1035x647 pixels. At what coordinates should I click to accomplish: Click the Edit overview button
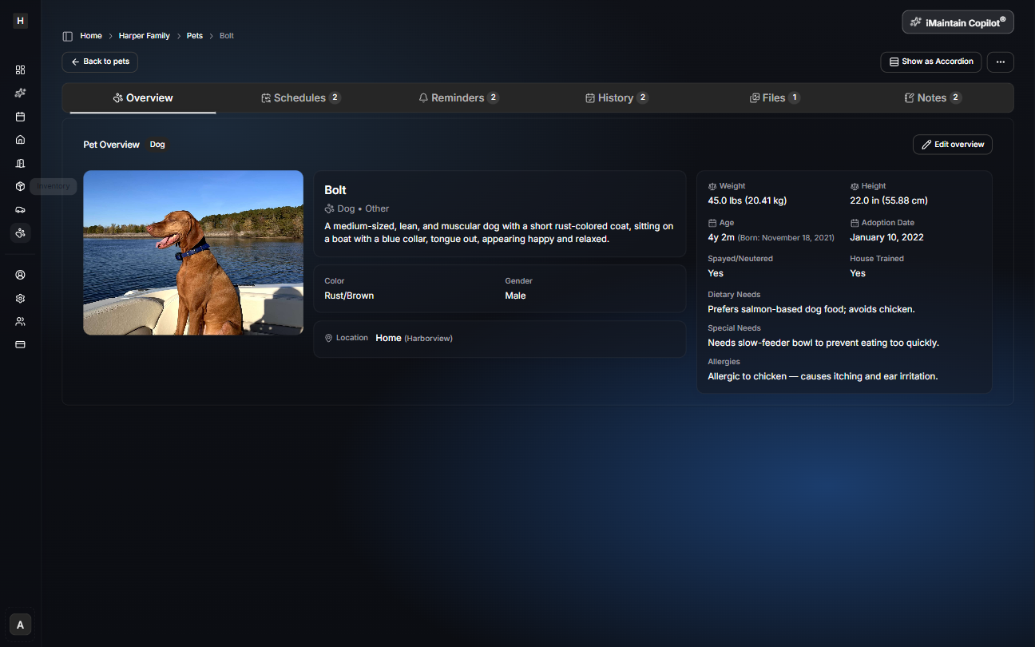[x=952, y=145]
